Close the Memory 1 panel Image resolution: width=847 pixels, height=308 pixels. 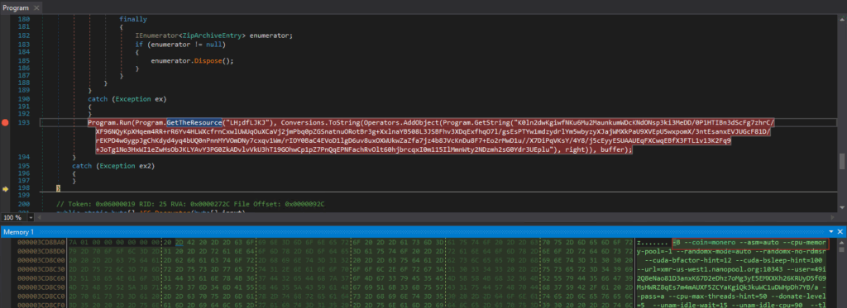(840, 232)
